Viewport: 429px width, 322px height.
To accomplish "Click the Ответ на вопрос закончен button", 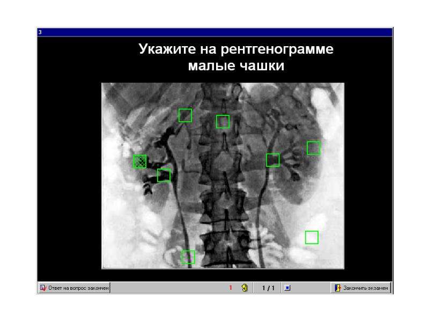I will click(74, 288).
